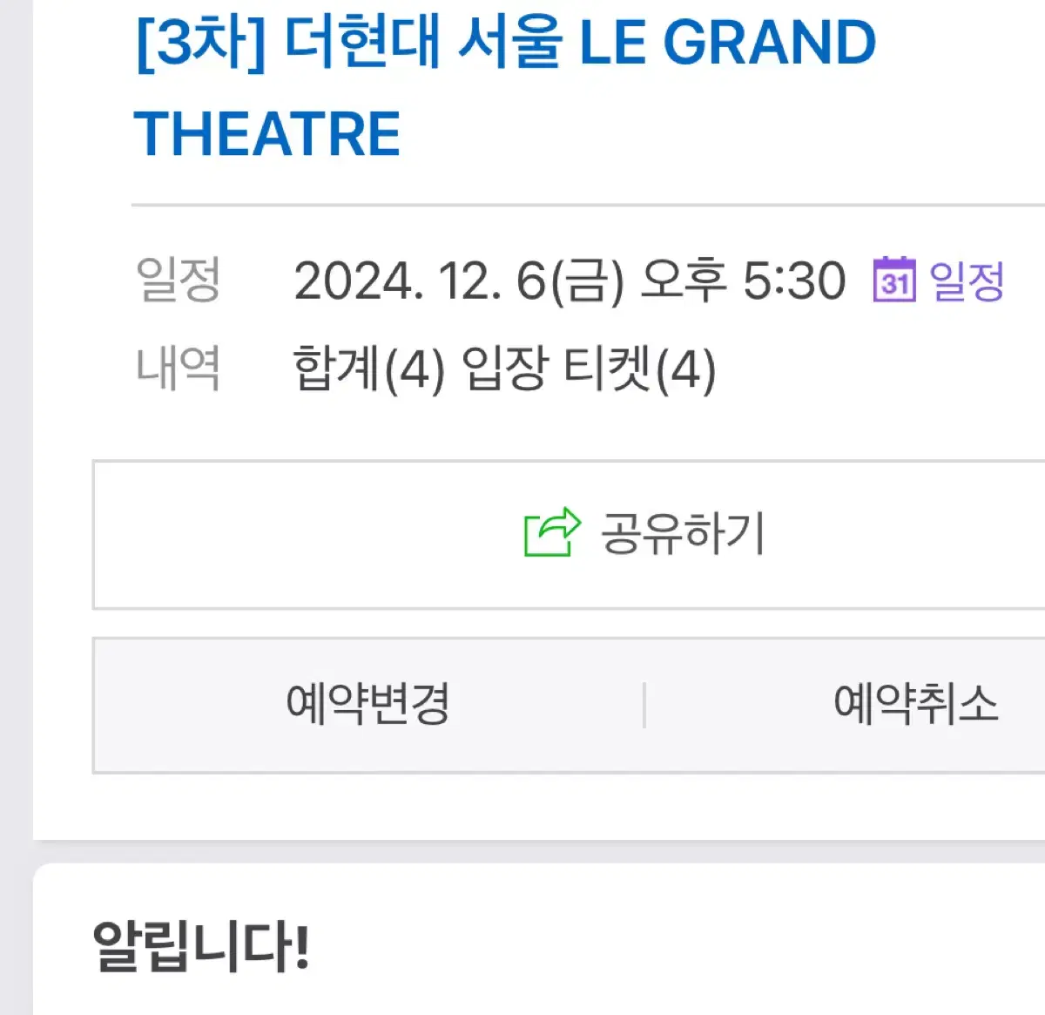This screenshot has width=1045, height=1015.
Task: Click the time 오후 5:30
Action: (x=743, y=281)
